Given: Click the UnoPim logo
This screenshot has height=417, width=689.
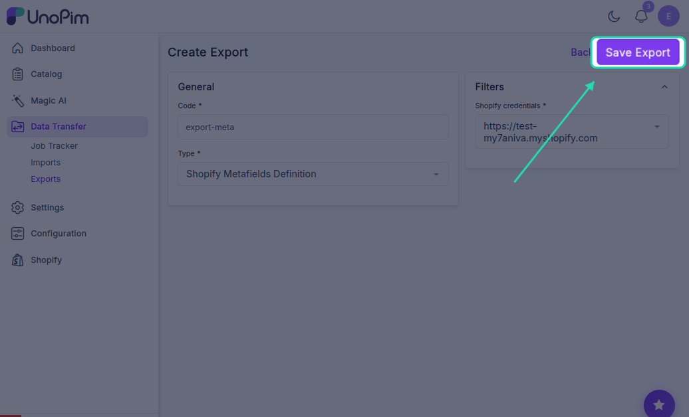Looking at the screenshot, I should [47, 17].
